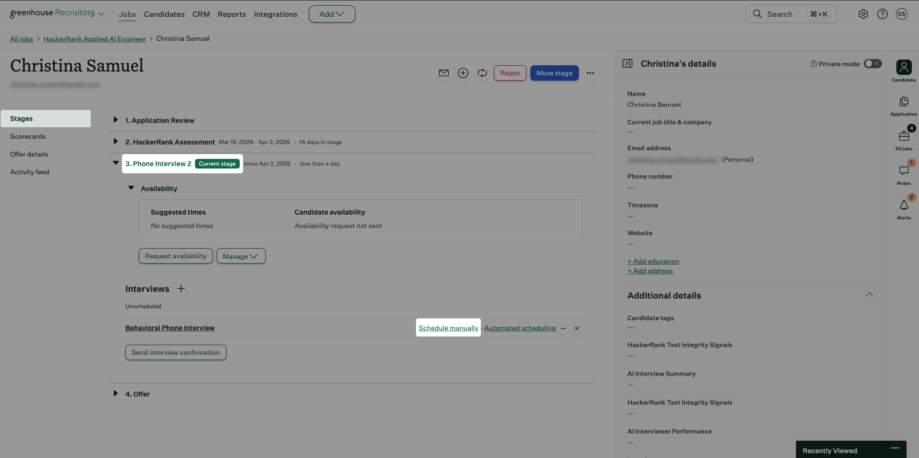The width and height of the screenshot is (919, 458).
Task: Open the three-dot more actions menu
Action: click(x=590, y=73)
